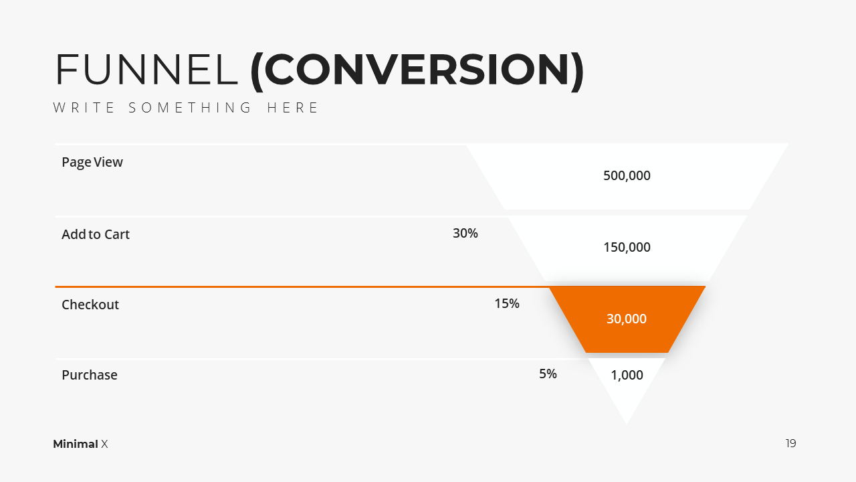
Task: Click the 1,000 funnel tip segment
Action: pyautogui.click(x=627, y=376)
